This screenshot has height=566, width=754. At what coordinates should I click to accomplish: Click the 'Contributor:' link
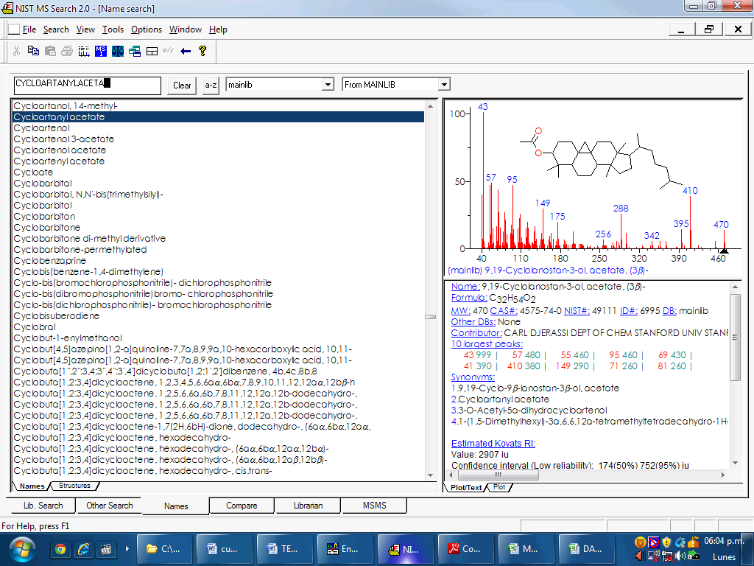(476, 332)
